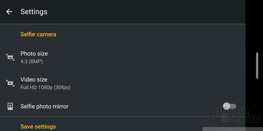Click the divider under the Settings header
This screenshot has width=263, height=131.
click(123, 24)
